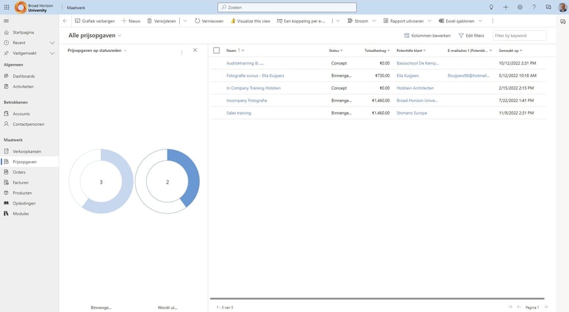Click Een koppeling per e-mail button

(x=301, y=21)
